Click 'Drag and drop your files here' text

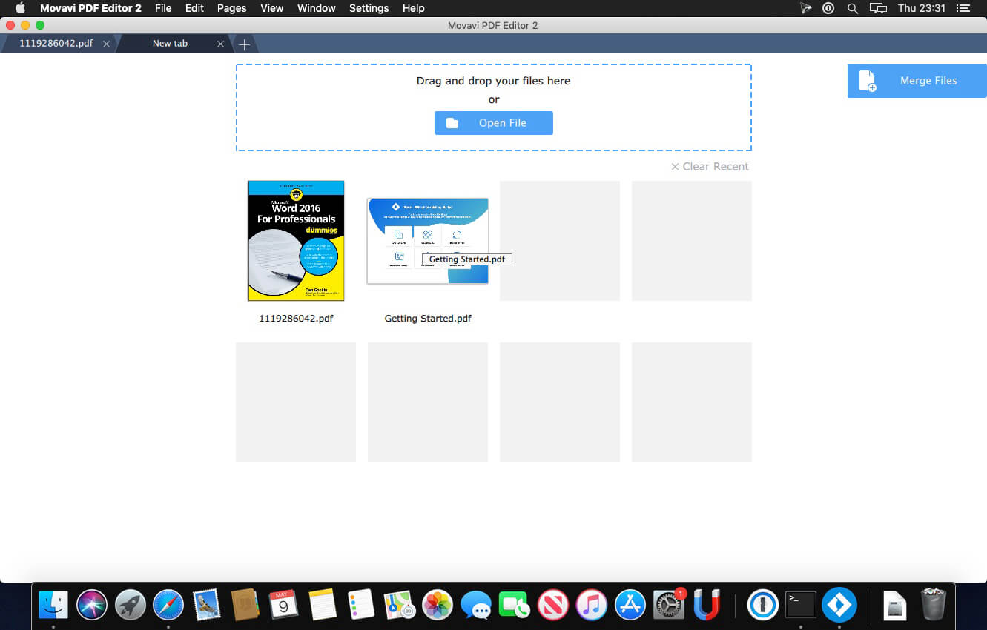coord(494,81)
